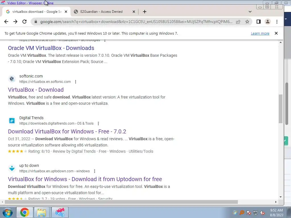Open Oracle VM VirtualBox - Downloads result
Image resolution: width=291 pixels, height=218 pixels.
pos(51,48)
